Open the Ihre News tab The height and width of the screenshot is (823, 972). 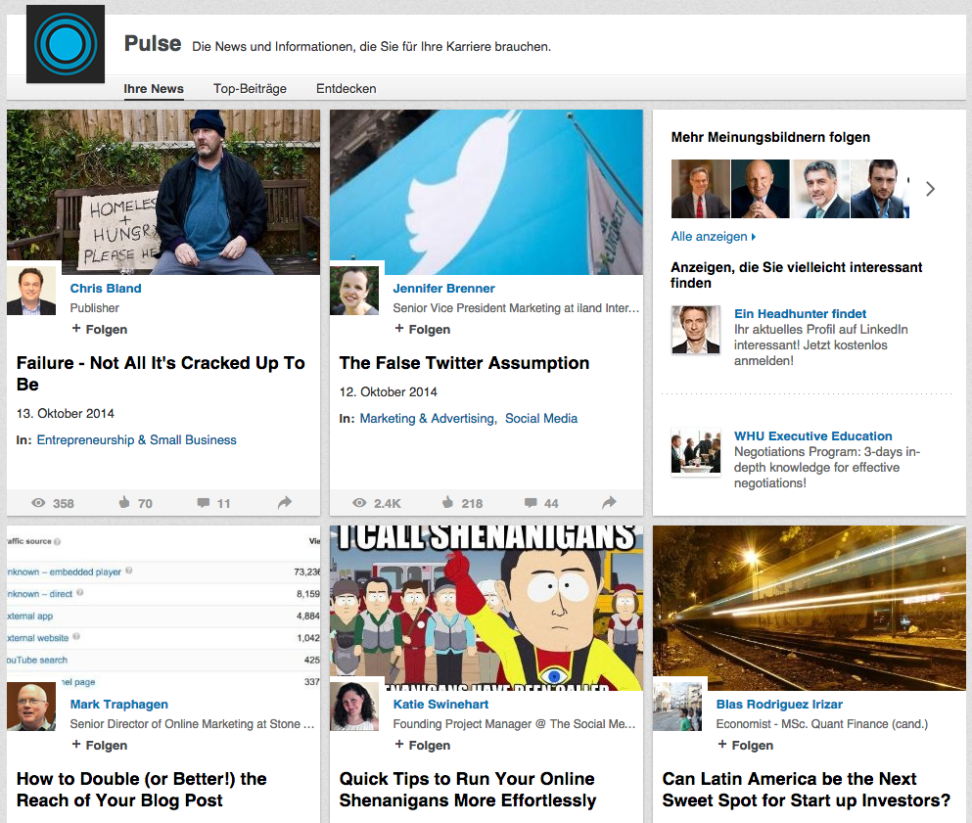point(153,89)
